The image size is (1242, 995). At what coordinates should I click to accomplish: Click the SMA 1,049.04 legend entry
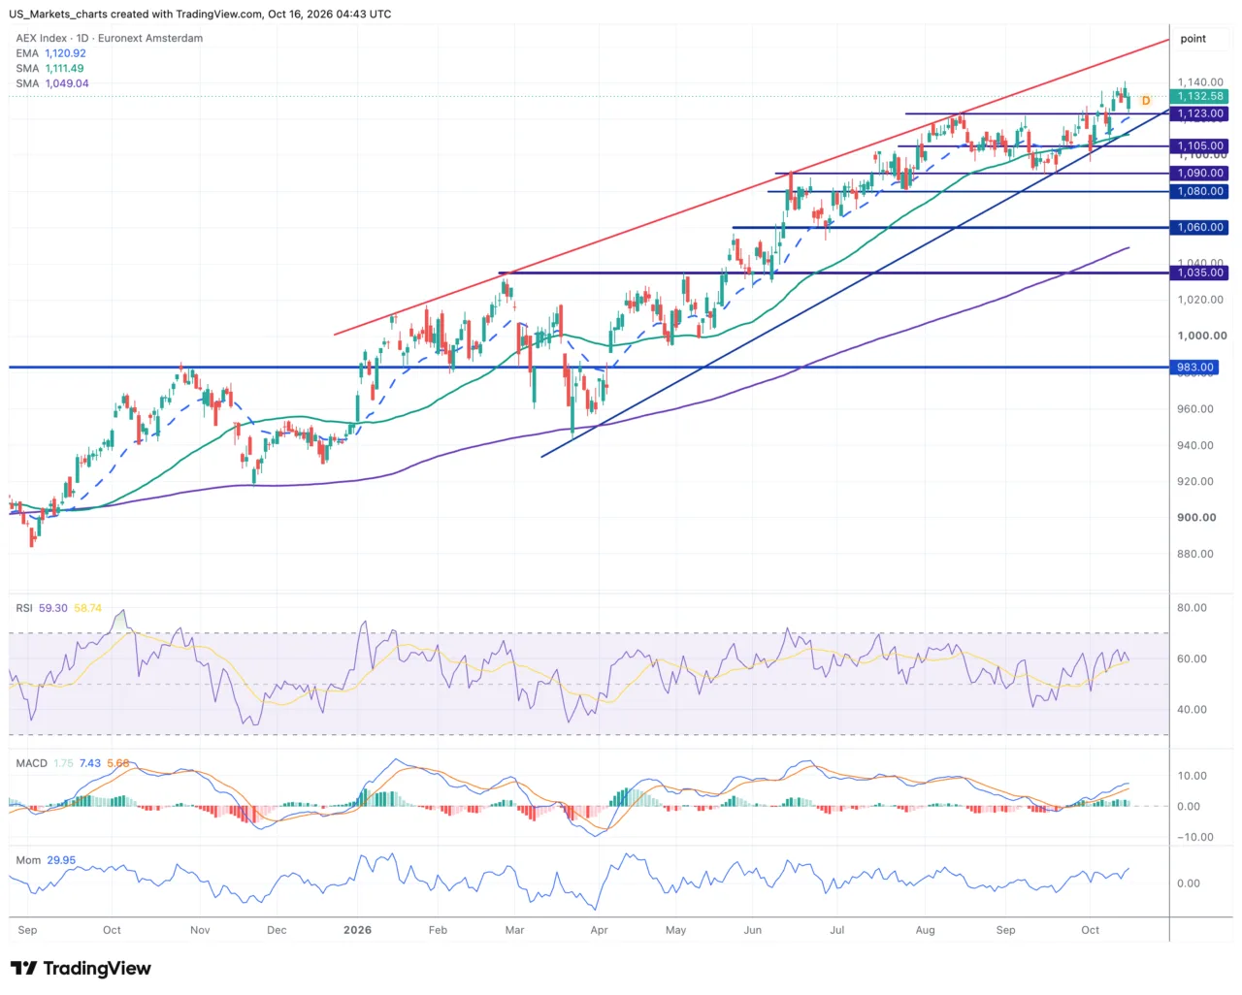[52, 83]
